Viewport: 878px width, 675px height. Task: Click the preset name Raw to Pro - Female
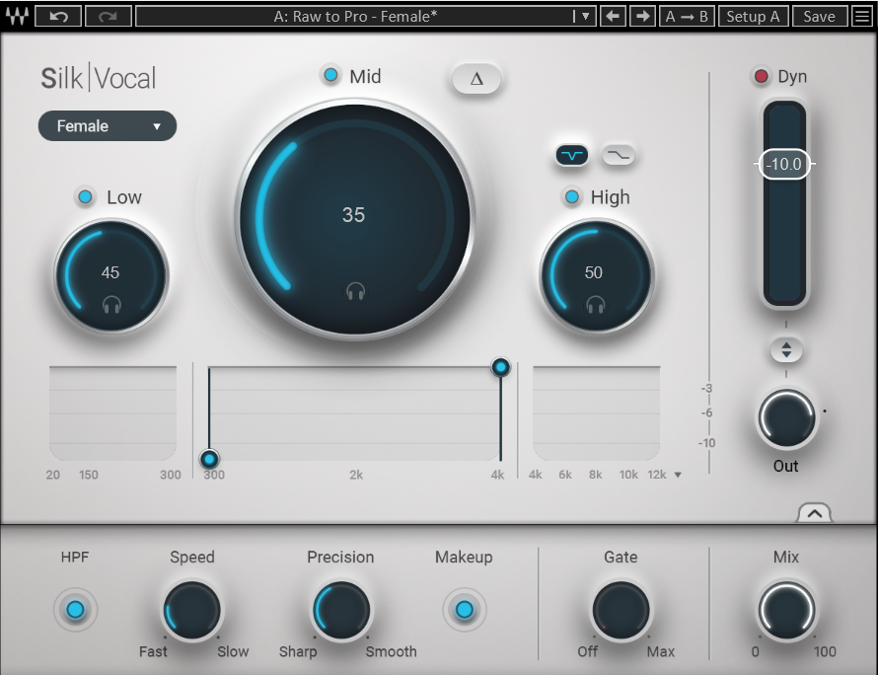click(x=355, y=16)
